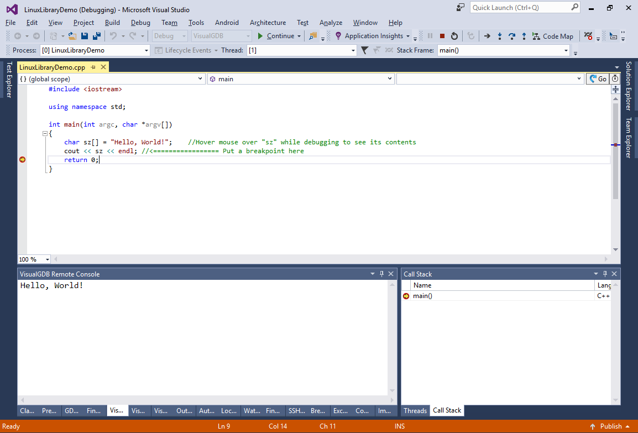Click Continue to resume debugging

pos(276,36)
